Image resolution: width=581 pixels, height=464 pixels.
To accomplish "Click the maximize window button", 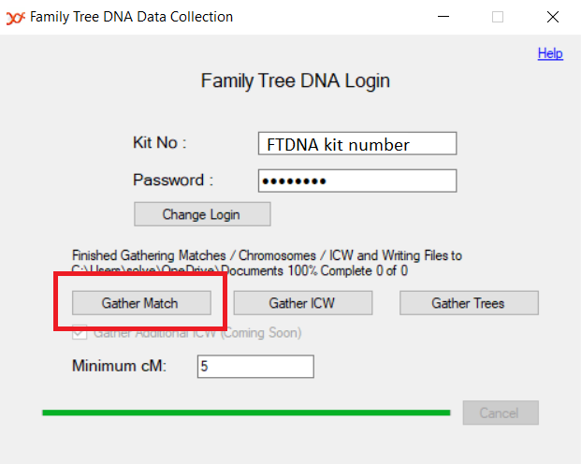I will tap(497, 17).
